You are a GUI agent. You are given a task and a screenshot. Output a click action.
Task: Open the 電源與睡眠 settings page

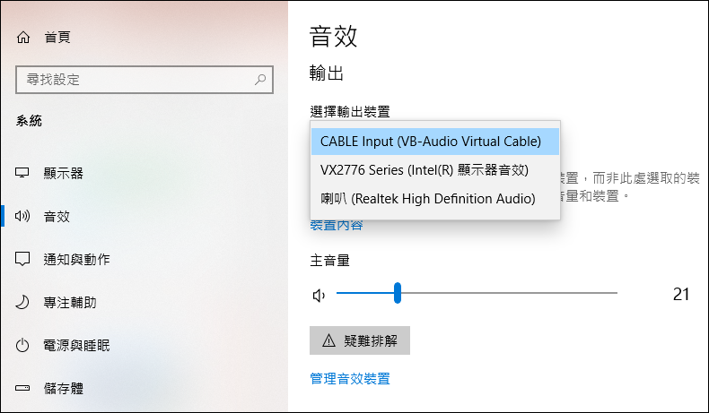click(76, 345)
